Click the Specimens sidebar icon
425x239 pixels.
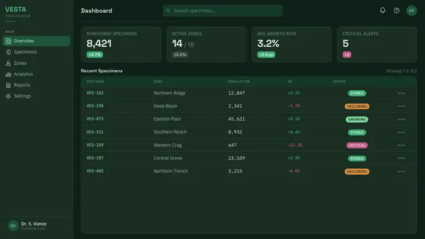pyautogui.click(x=8, y=52)
